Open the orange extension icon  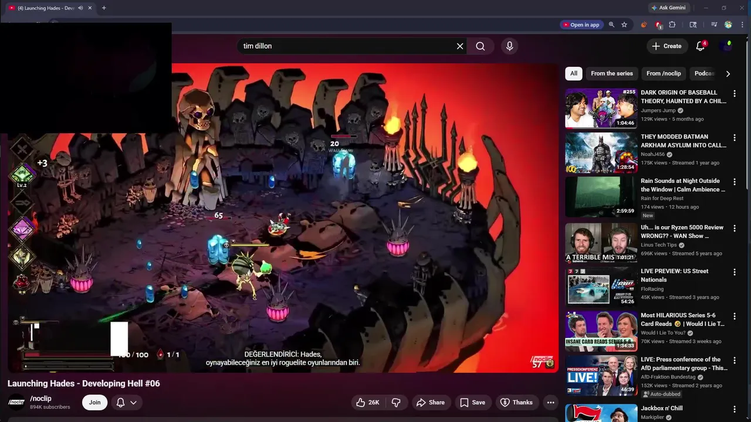coord(644,25)
